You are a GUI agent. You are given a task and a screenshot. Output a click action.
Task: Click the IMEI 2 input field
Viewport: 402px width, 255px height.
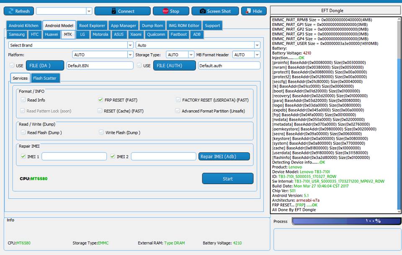[164, 156]
